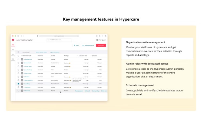Click Download user list button
This screenshot has height=128, width=202.
point(88,45)
